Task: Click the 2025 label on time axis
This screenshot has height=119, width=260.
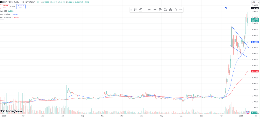Action: [x=241, y=116]
